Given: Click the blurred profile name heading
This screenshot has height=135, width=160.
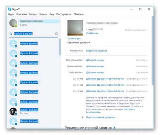Looking at the screenshot, I should [102, 23].
